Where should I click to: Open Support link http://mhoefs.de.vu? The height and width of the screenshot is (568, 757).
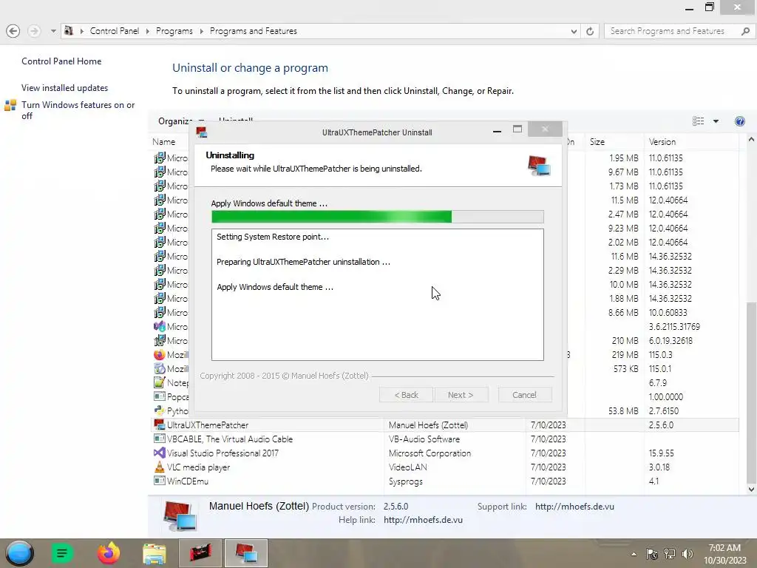574,507
